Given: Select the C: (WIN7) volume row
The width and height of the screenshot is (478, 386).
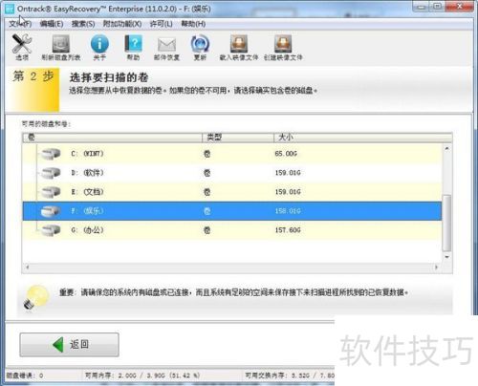Looking at the screenshot, I should tap(232, 154).
